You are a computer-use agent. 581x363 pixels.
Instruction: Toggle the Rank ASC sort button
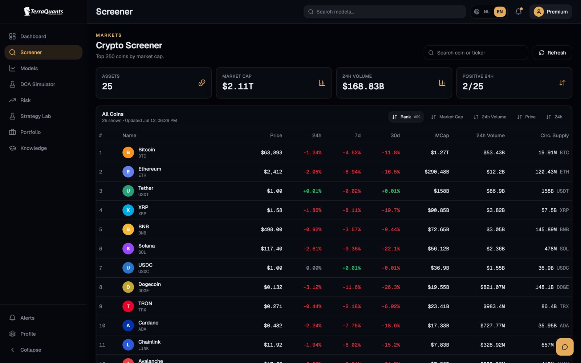coord(406,117)
